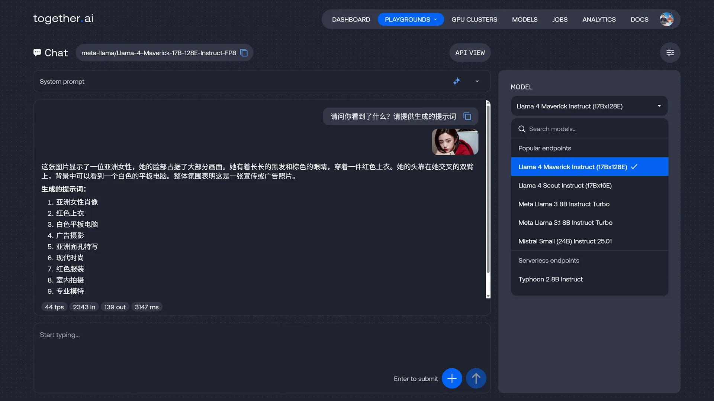
Task: Click the search magnifier in model search box
Action: coord(522,129)
